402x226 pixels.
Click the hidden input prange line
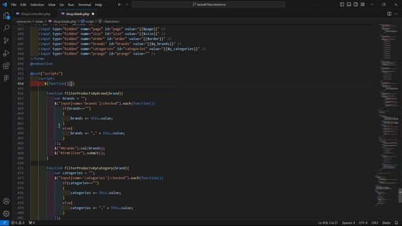pyautogui.click(x=97, y=54)
